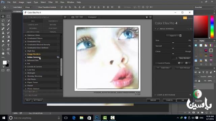The width and height of the screenshot is (216, 121).
Task: Open Color Efex Settings
Action: 38,100
